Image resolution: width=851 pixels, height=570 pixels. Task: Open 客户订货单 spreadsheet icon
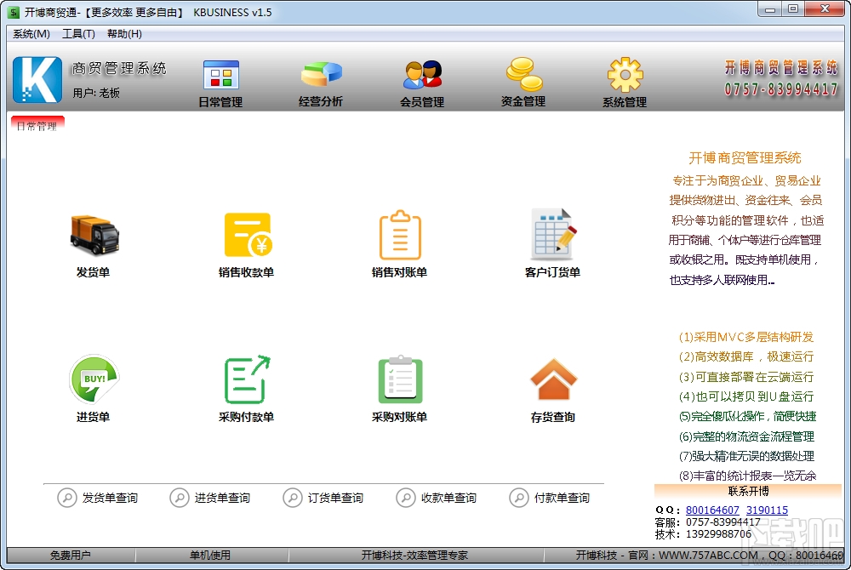tap(553, 234)
